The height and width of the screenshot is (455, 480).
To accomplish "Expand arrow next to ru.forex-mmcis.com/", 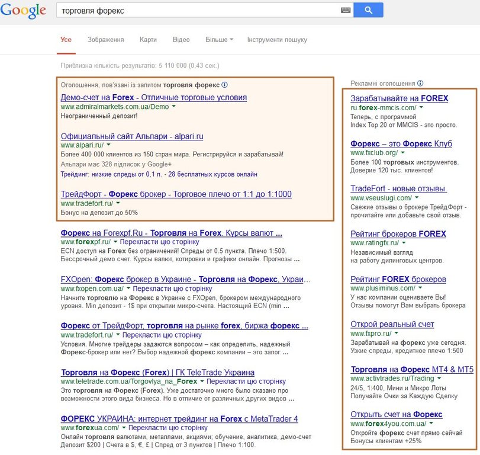I will tap(421, 107).
